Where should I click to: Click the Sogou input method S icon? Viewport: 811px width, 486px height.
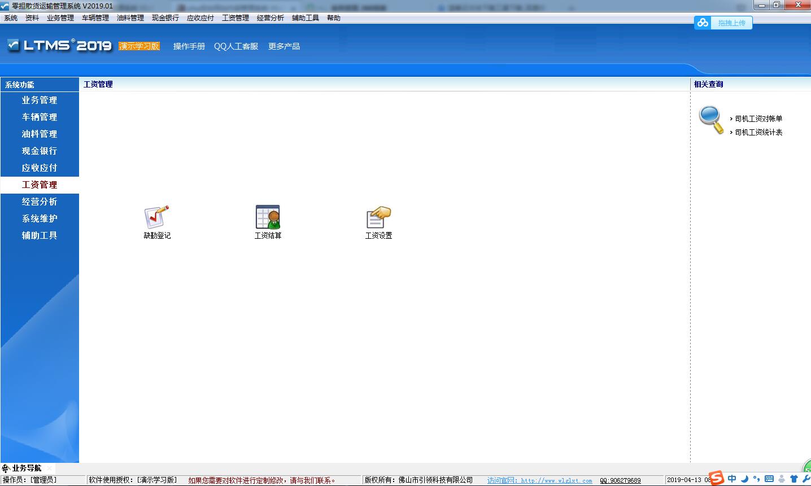pos(717,478)
